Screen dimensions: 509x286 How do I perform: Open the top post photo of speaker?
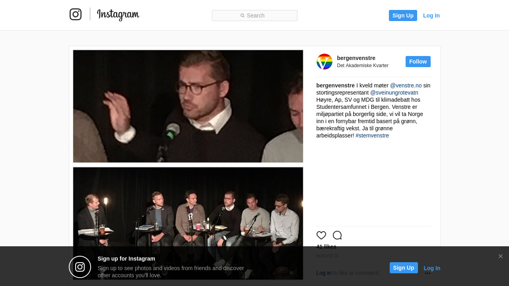[188, 106]
